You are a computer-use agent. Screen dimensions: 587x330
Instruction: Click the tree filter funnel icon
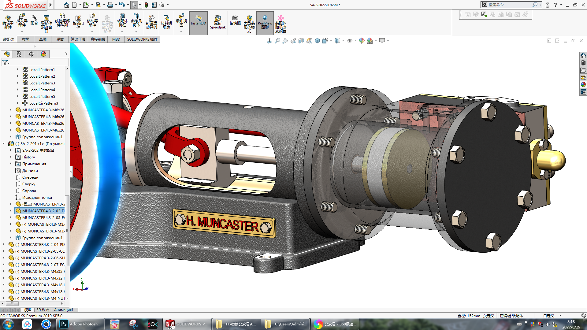[x=5, y=62]
